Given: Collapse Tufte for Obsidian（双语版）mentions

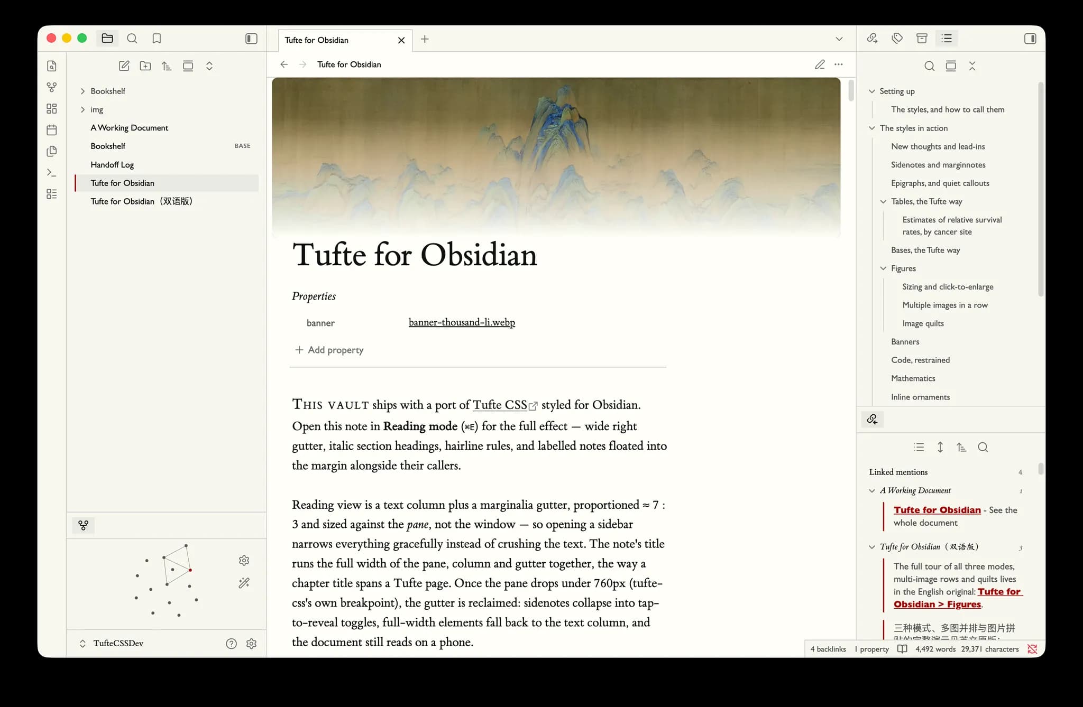Looking at the screenshot, I should pos(872,547).
